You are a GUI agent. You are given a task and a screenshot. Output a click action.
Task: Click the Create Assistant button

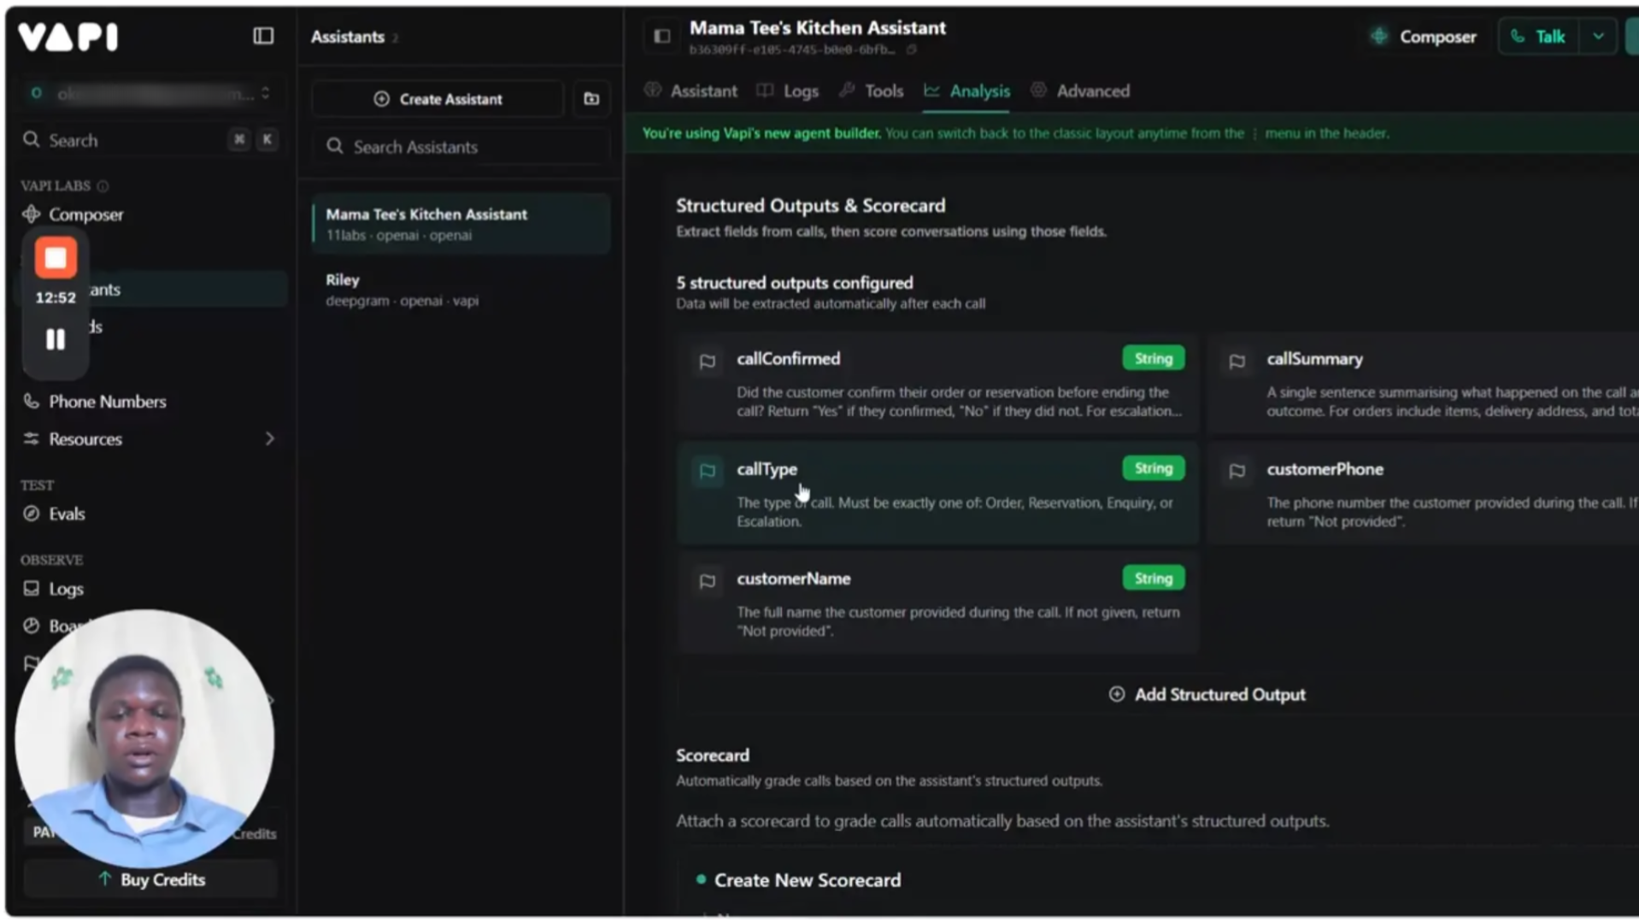click(438, 99)
